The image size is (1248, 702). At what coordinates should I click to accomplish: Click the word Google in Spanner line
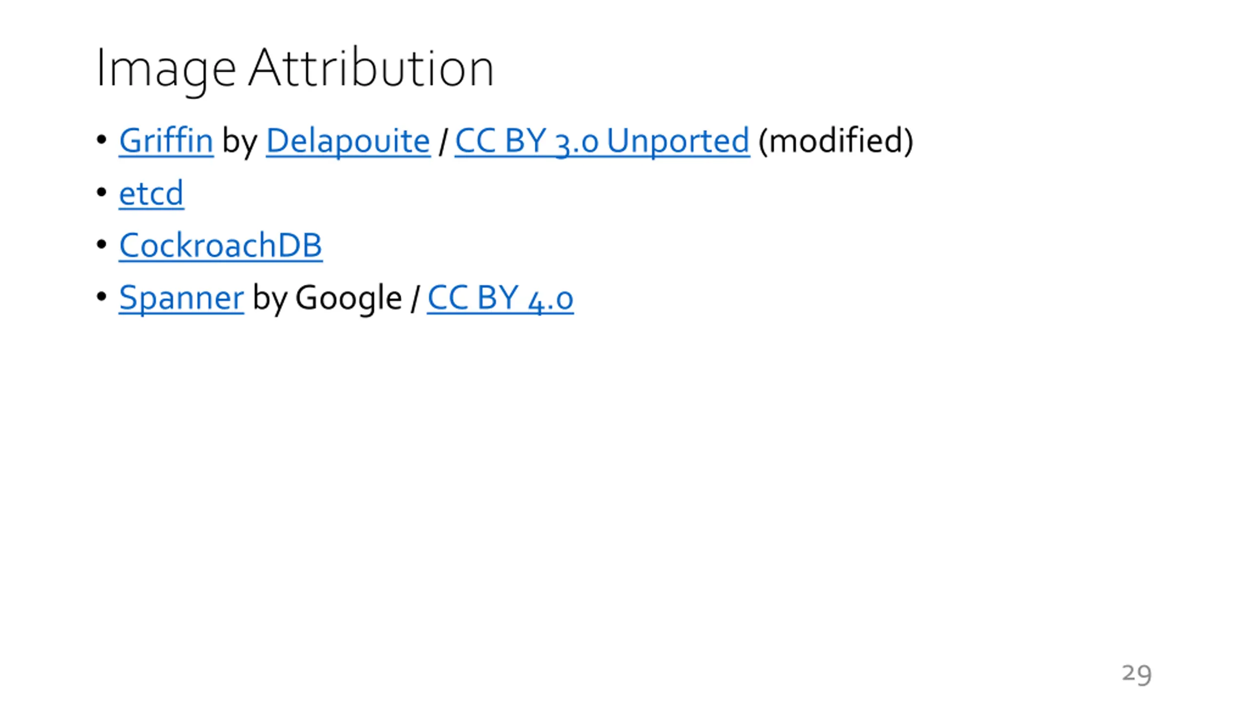[349, 298]
